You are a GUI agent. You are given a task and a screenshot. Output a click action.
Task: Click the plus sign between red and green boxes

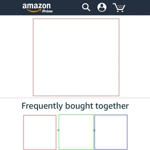(x=58, y=130)
